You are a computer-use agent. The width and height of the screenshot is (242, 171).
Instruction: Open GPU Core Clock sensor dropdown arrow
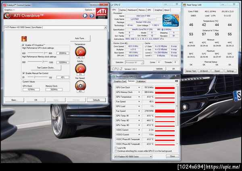(139, 88)
